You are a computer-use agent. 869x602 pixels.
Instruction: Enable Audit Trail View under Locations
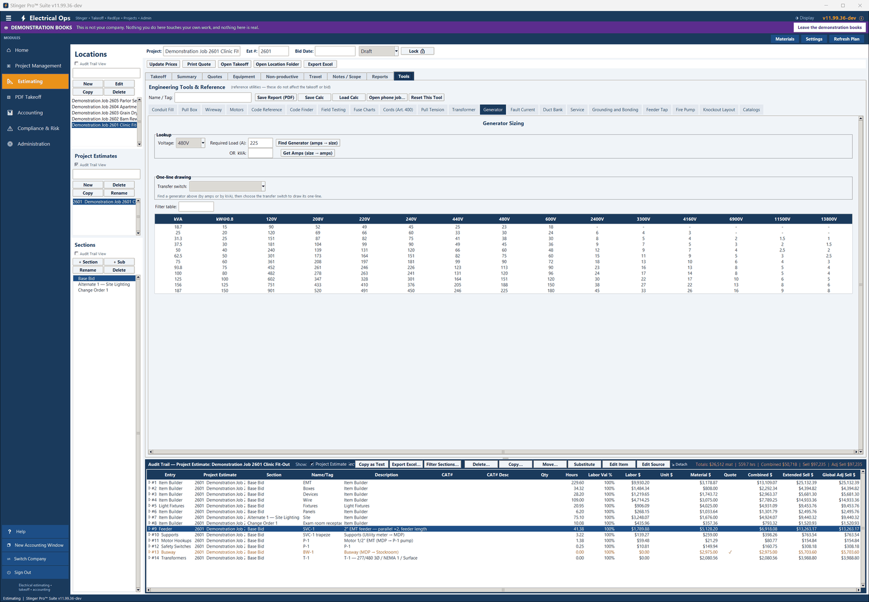[x=76, y=64]
